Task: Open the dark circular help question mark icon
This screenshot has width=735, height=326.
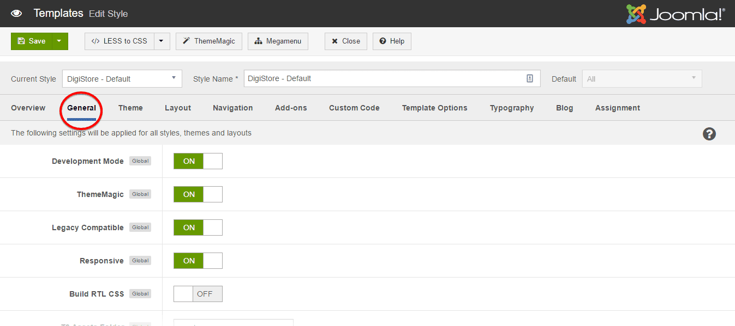Action: 709,134
